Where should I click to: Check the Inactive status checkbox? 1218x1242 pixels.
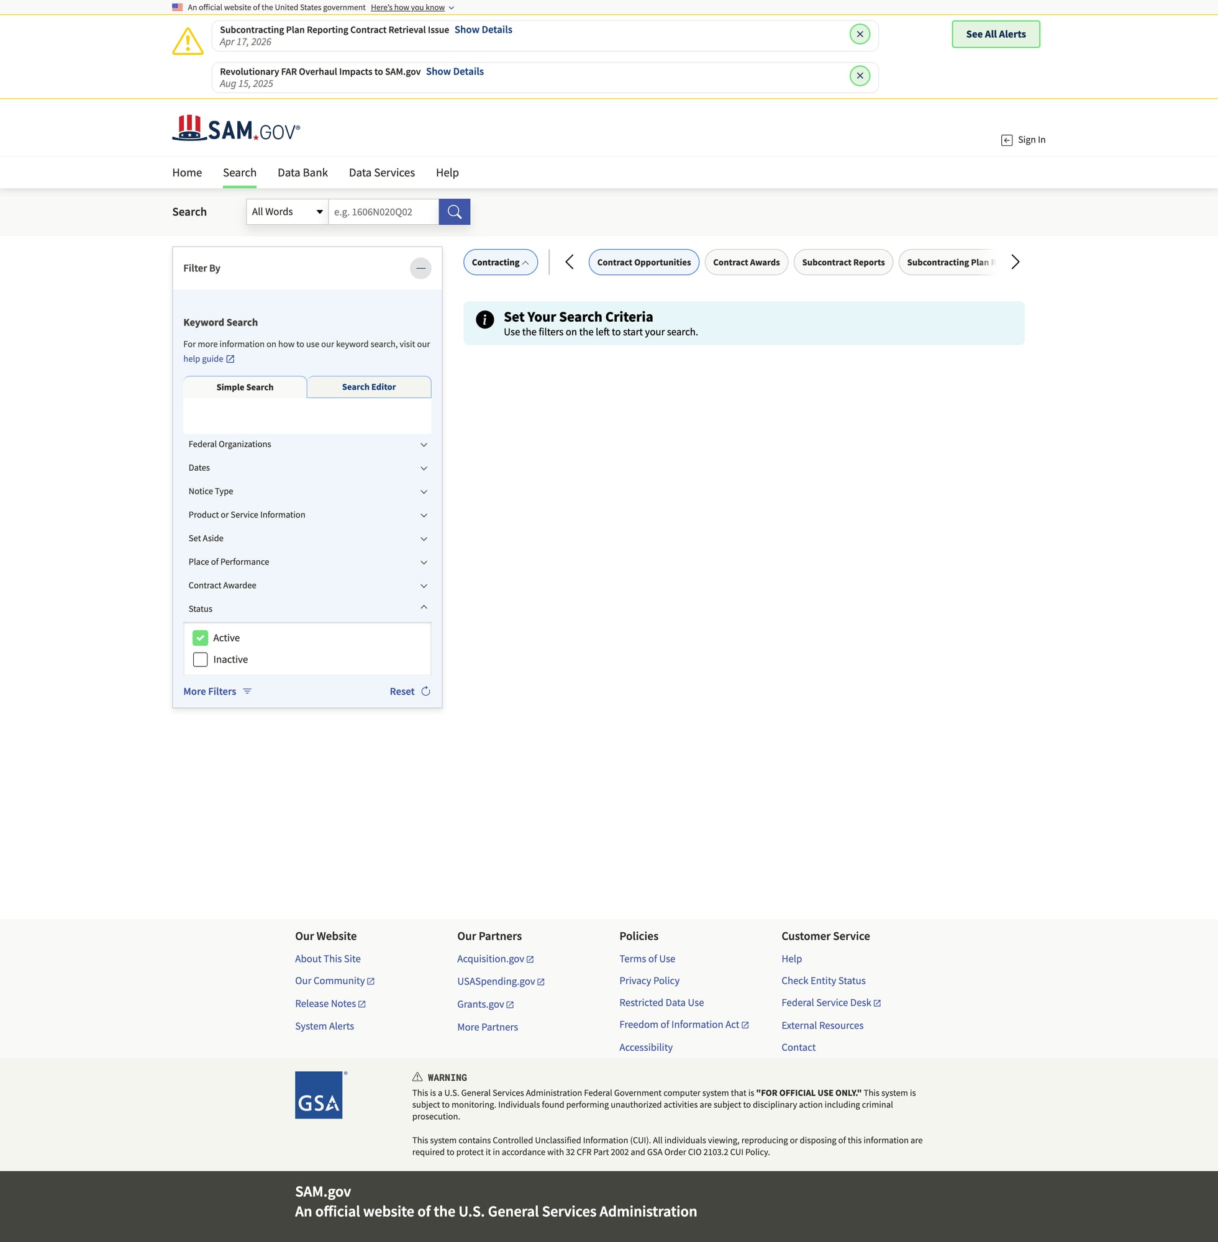pos(200,660)
